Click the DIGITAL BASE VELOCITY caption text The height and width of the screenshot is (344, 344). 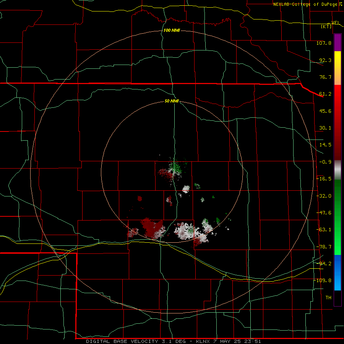pos(122,341)
